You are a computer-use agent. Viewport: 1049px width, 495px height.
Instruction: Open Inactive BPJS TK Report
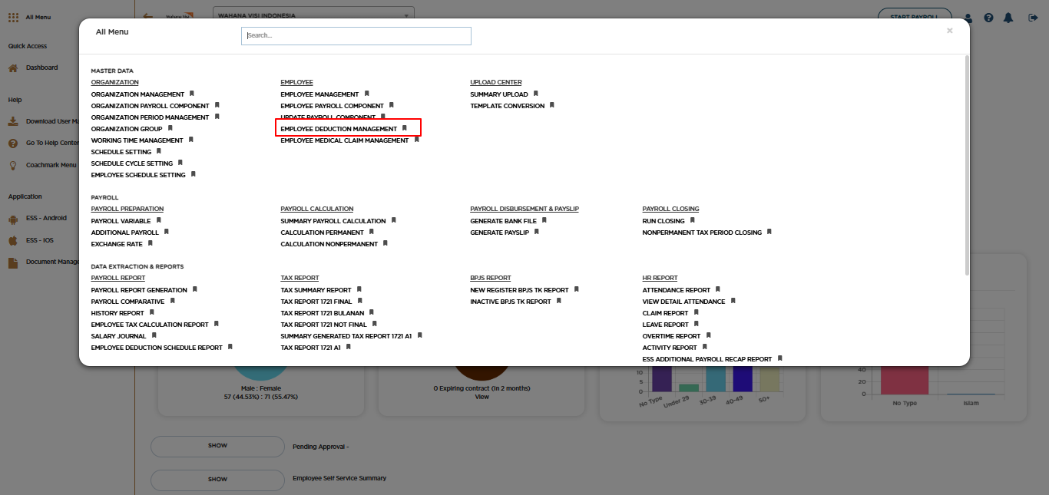tap(511, 302)
